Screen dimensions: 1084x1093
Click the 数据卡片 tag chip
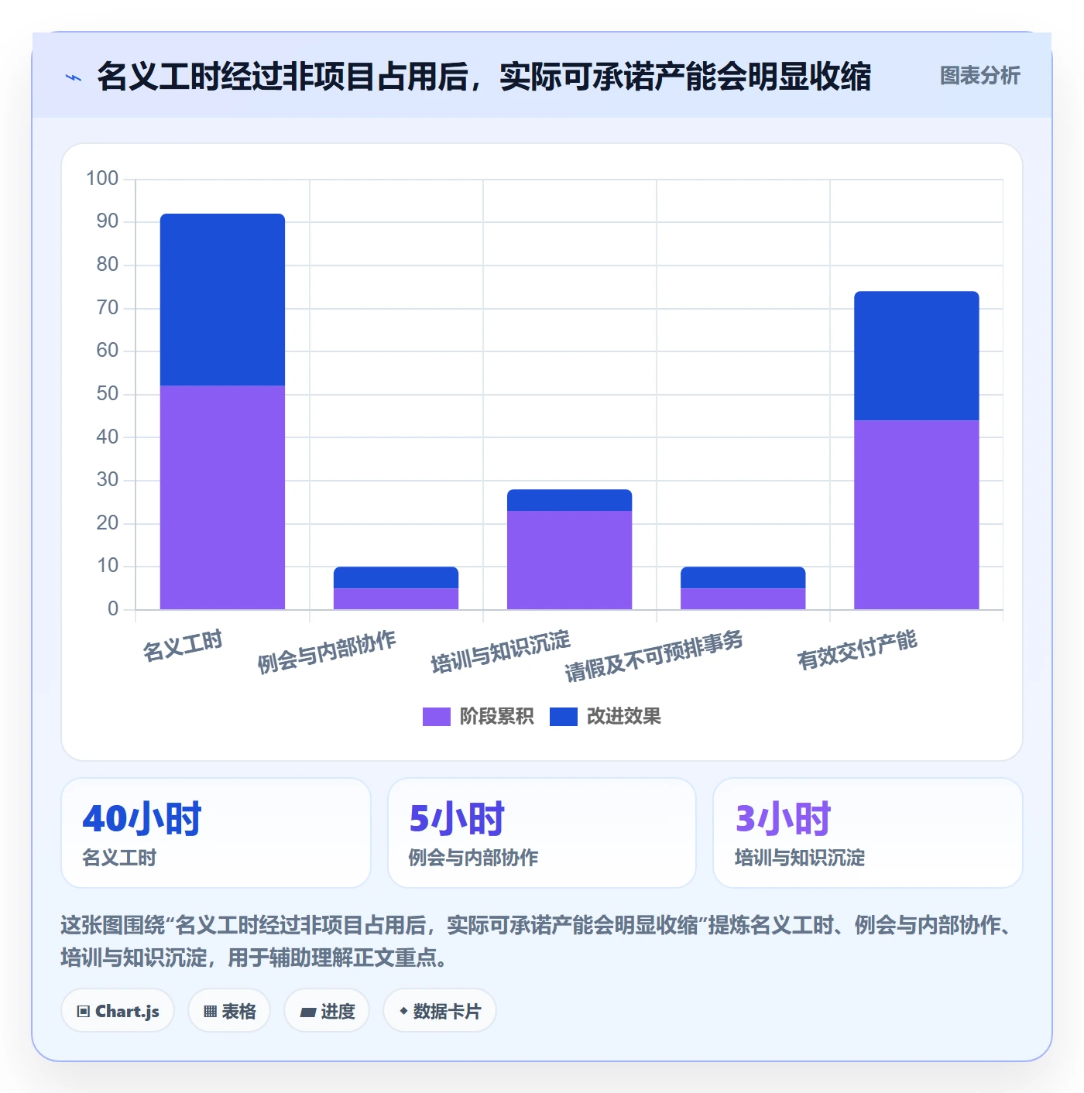coord(440,1011)
